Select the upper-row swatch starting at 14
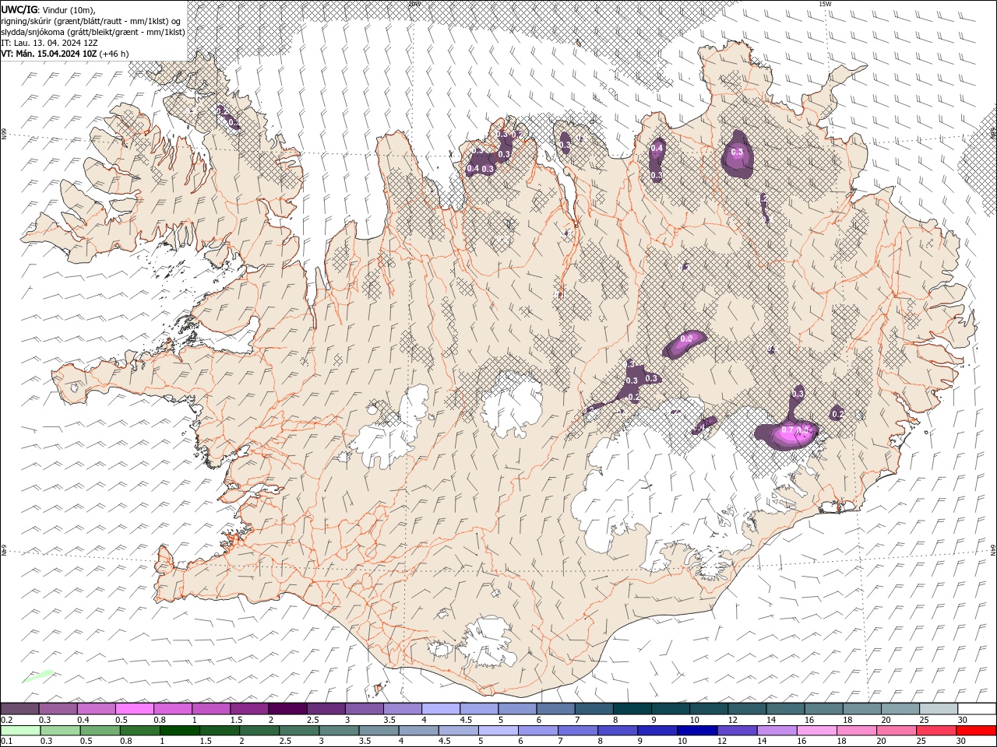The height and width of the screenshot is (747, 997). pyautogui.click(x=784, y=709)
